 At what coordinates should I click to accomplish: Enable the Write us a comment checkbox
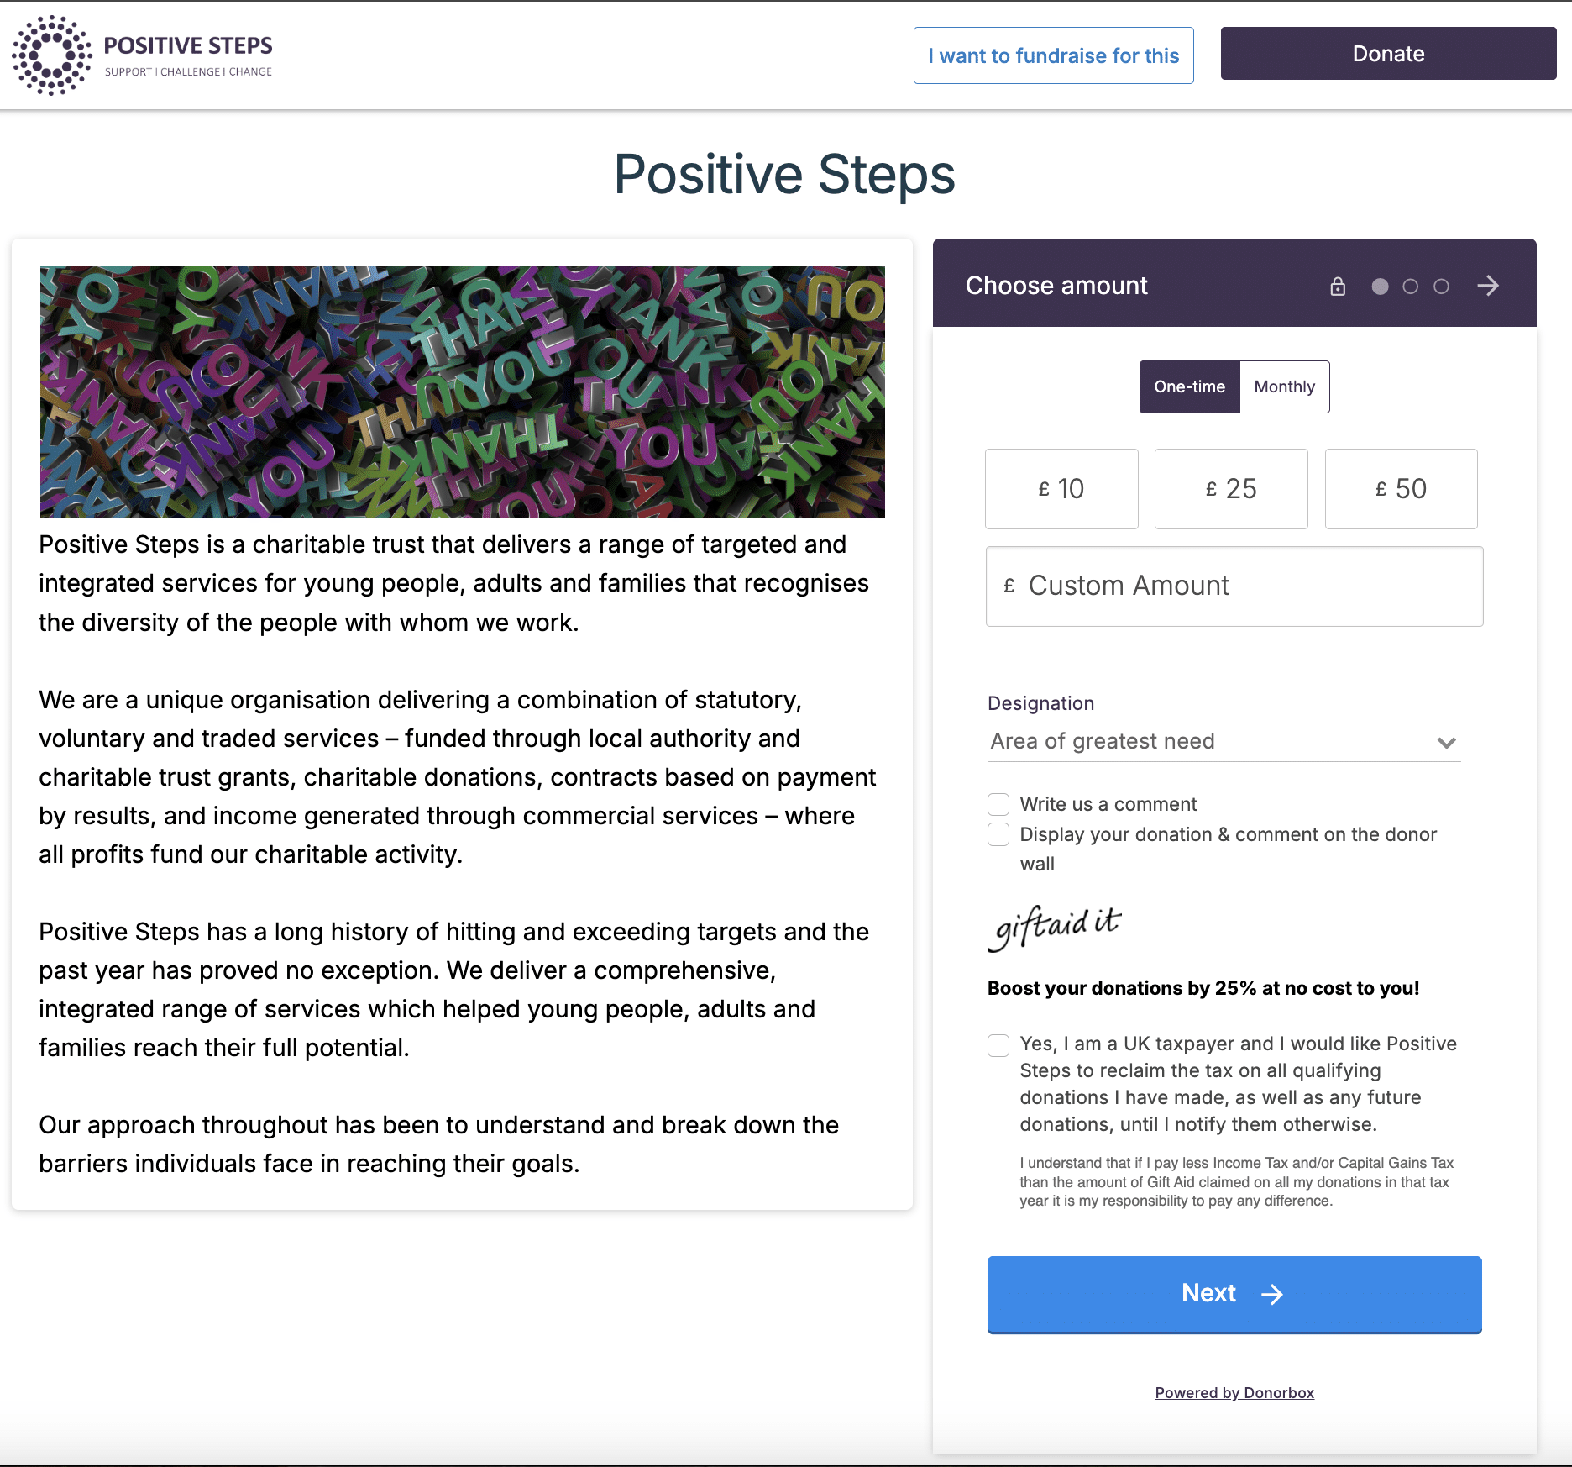(998, 804)
